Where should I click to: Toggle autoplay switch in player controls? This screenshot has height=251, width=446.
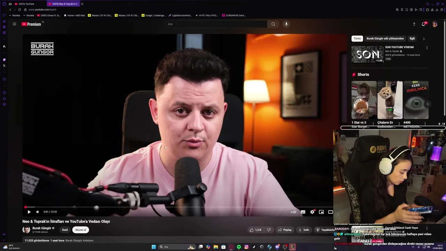pyautogui.click(x=293, y=212)
